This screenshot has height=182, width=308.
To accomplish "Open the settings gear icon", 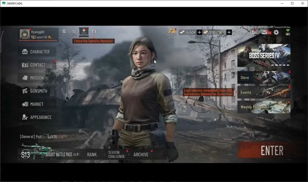I will pos(276,32).
